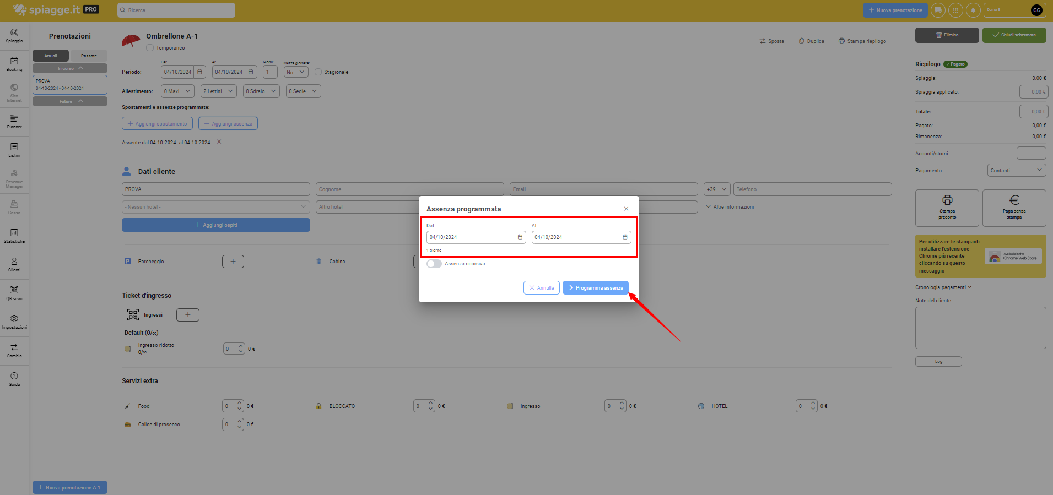Open calendar for the Periodo Al date
Image resolution: width=1053 pixels, height=495 pixels.
[x=251, y=72]
